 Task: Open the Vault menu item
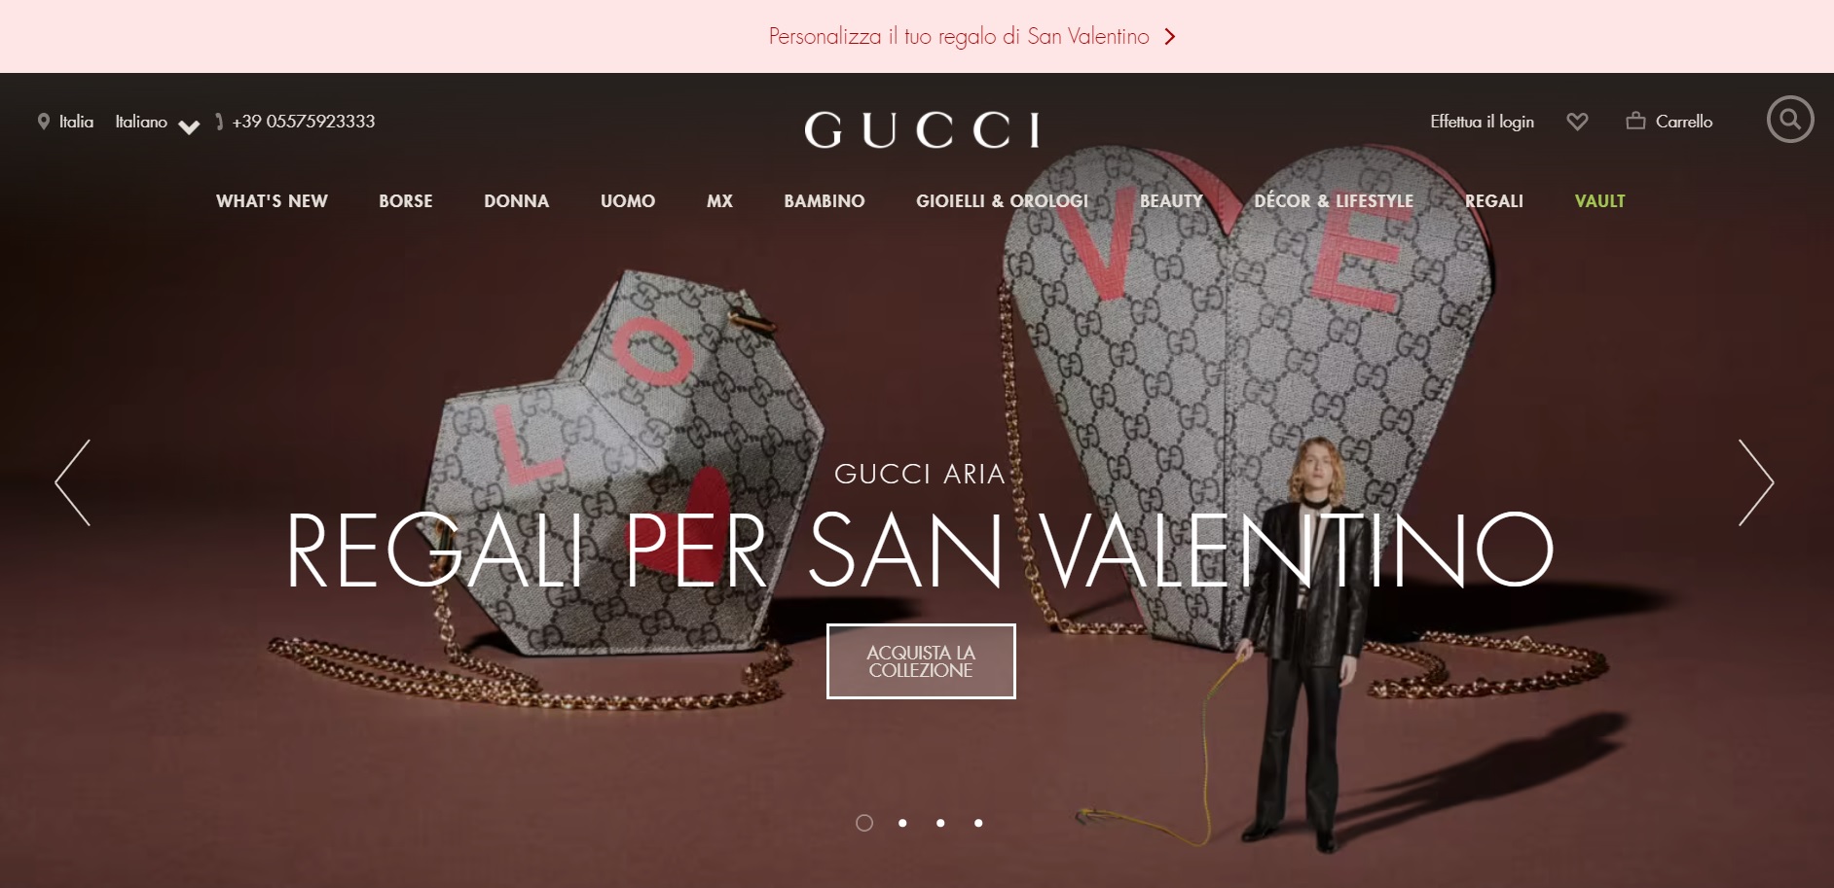click(1600, 201)
